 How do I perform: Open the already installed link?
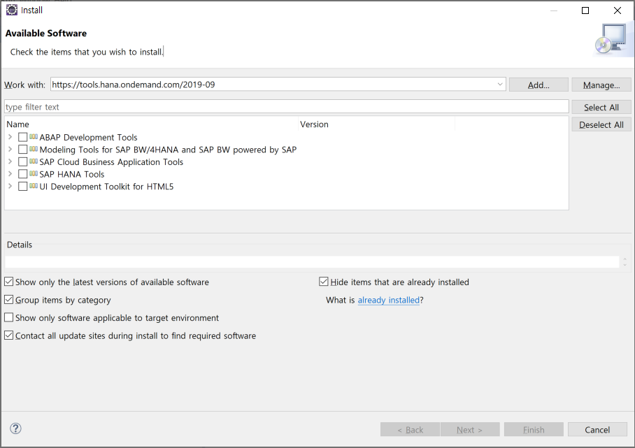coord(388,300)
